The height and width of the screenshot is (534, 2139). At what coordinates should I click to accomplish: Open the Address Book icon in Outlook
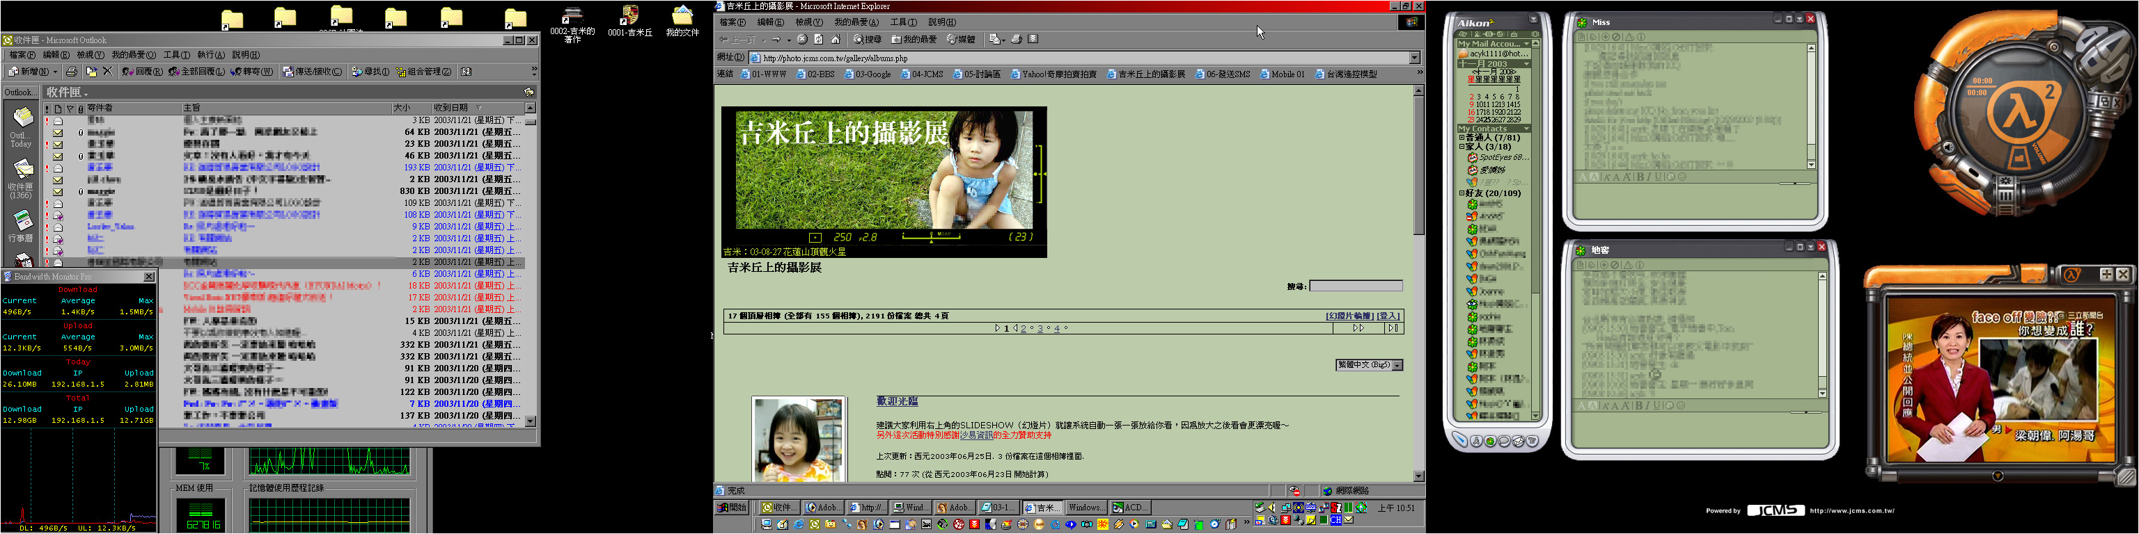pyautogui.click(x=467, y=72)
